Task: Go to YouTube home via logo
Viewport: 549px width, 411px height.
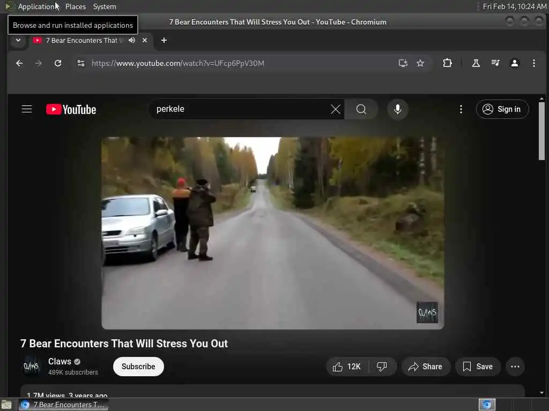Action: (71, 109)
